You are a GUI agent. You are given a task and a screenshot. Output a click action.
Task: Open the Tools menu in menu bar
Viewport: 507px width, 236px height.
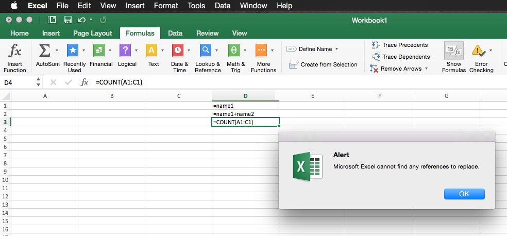pyautogui.click(x=196, y=6)
